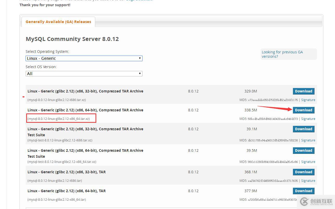Download the 64-bit Test Suite archive (39.5M)

303,150
